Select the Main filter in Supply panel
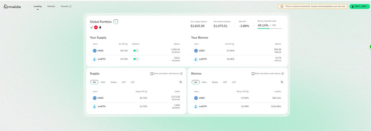The width and height of the screenshot is (371, 131). tap(103, 82)
